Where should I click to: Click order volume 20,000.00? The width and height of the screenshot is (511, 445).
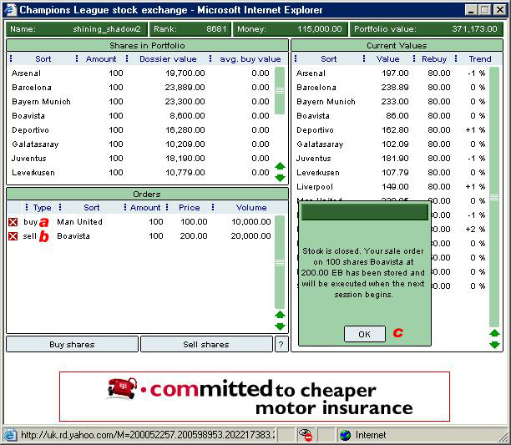tap(250, 236)
